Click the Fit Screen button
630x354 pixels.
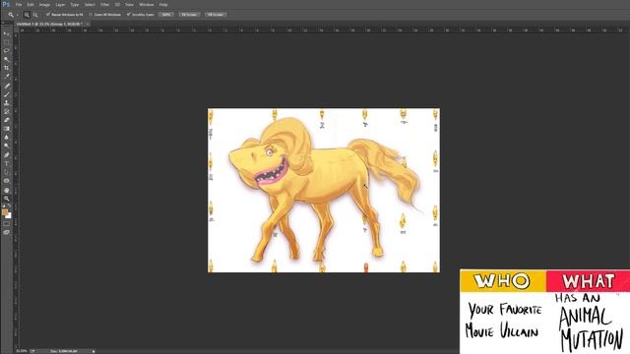(x=189, y=15)
